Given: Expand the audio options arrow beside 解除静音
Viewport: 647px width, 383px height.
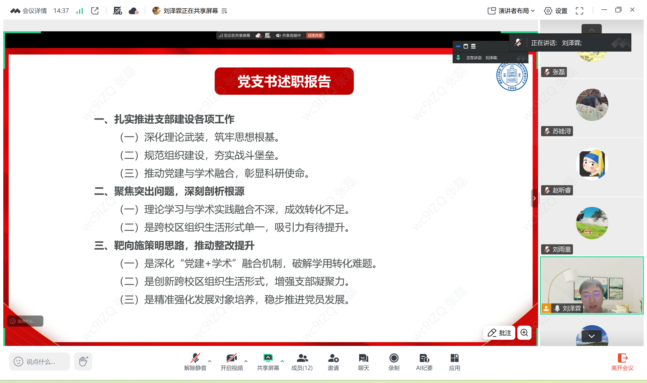Looking at the screenshot, I should 209,361.
